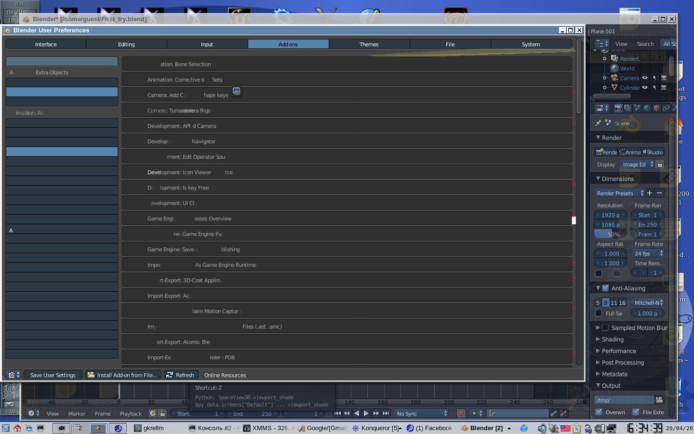The image size is (694, 434).
Task: Click the Animation render button
Action: pos(630,152)
